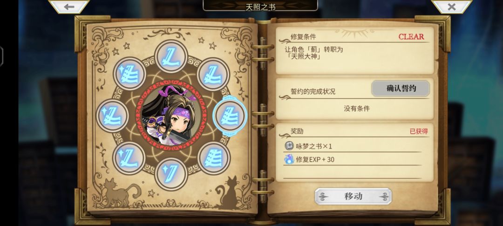The height and width of the screenshot is (226, 503).
Task: Tap the center character portrait
Action: (x=171, y=116)
